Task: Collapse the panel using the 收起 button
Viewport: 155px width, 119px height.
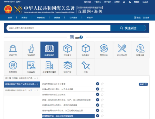Action: [143, 84]
